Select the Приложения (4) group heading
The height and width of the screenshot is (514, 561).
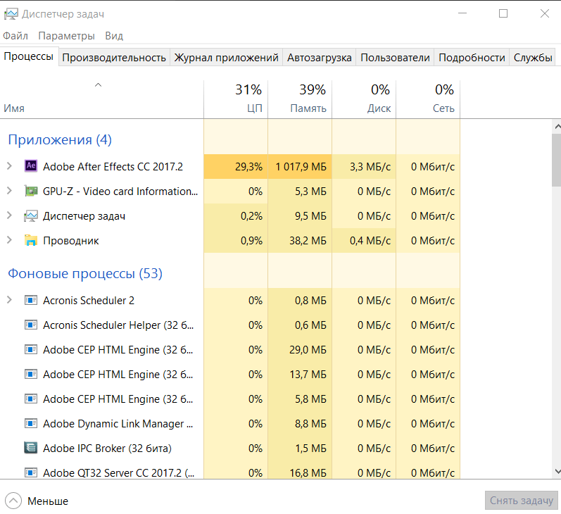(x=60, y=139)
